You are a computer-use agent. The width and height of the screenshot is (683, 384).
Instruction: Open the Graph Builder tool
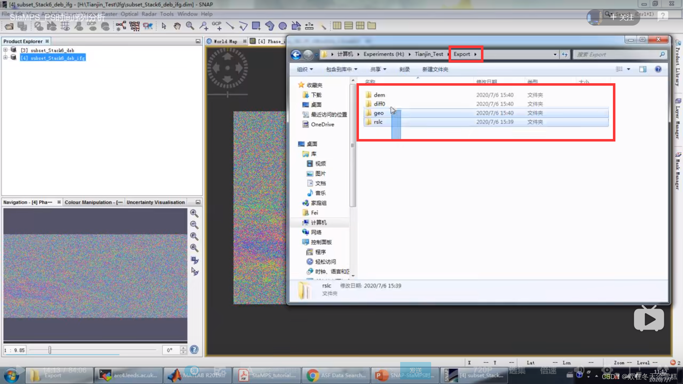[121, 26]
